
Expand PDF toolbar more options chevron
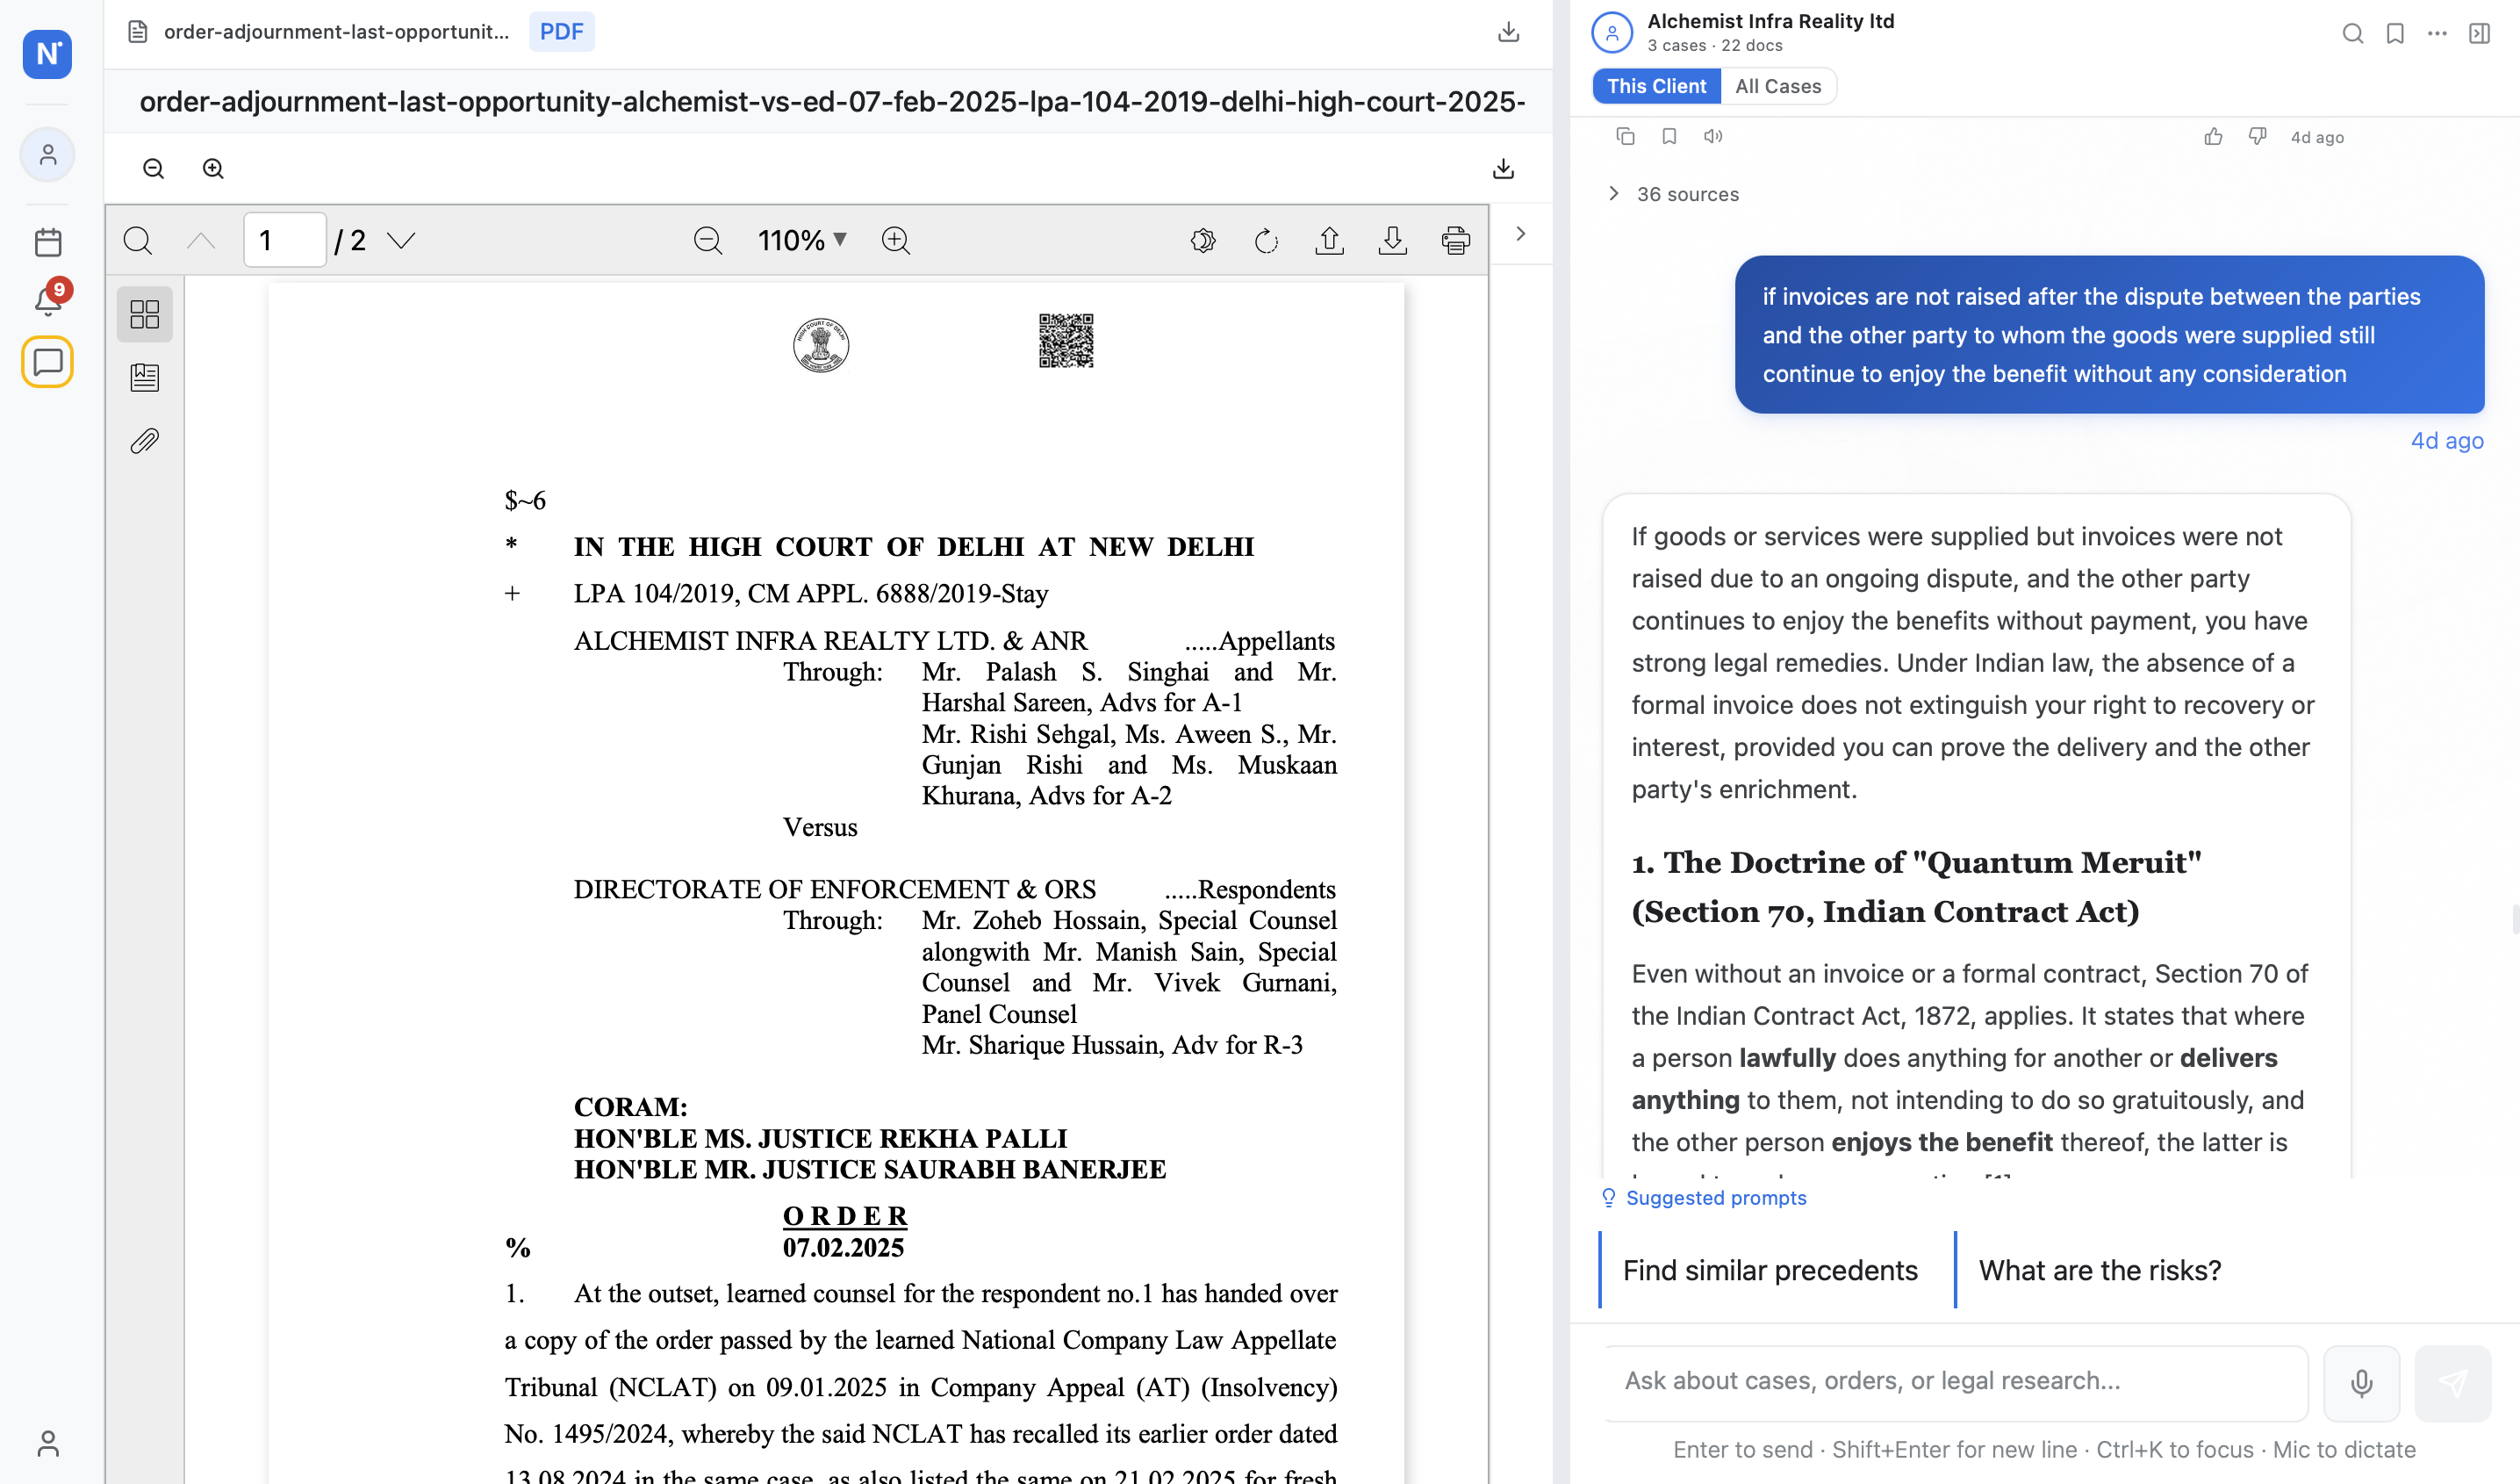(1520, 234)
